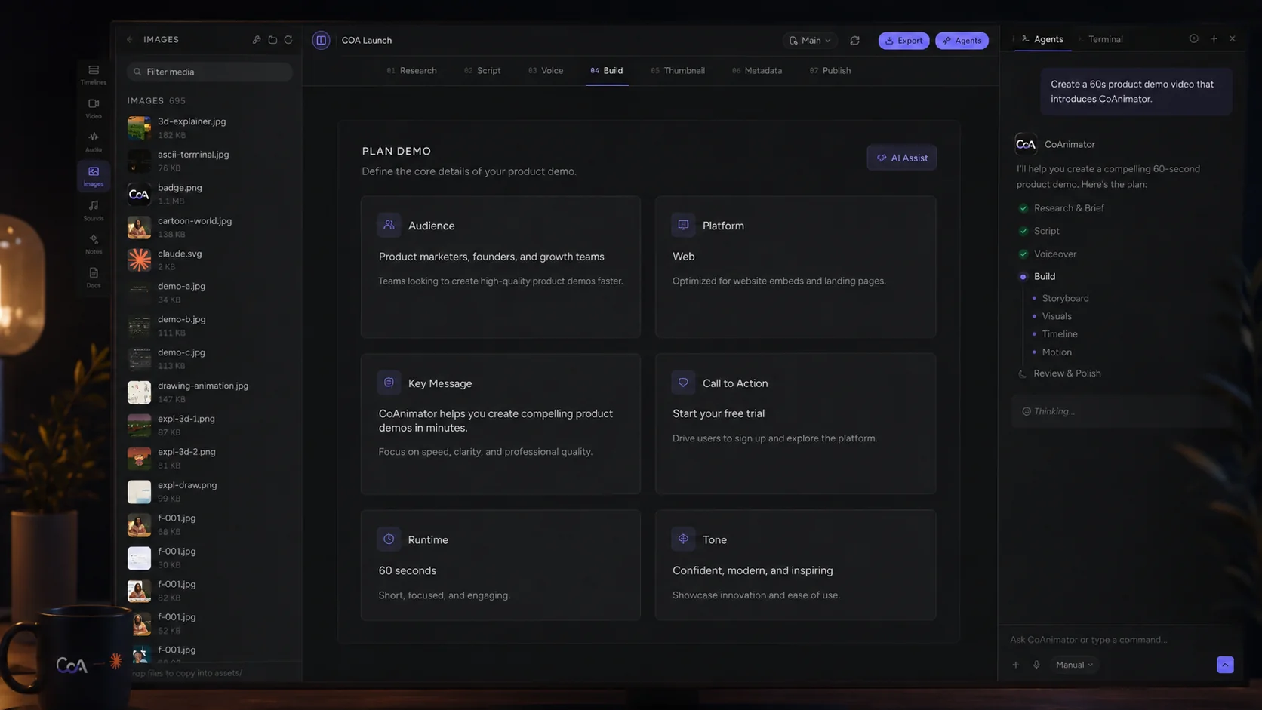The width and height of the screenshot is (1262, 710).
Task: Focus the Filter media search field
Action: 210,72
